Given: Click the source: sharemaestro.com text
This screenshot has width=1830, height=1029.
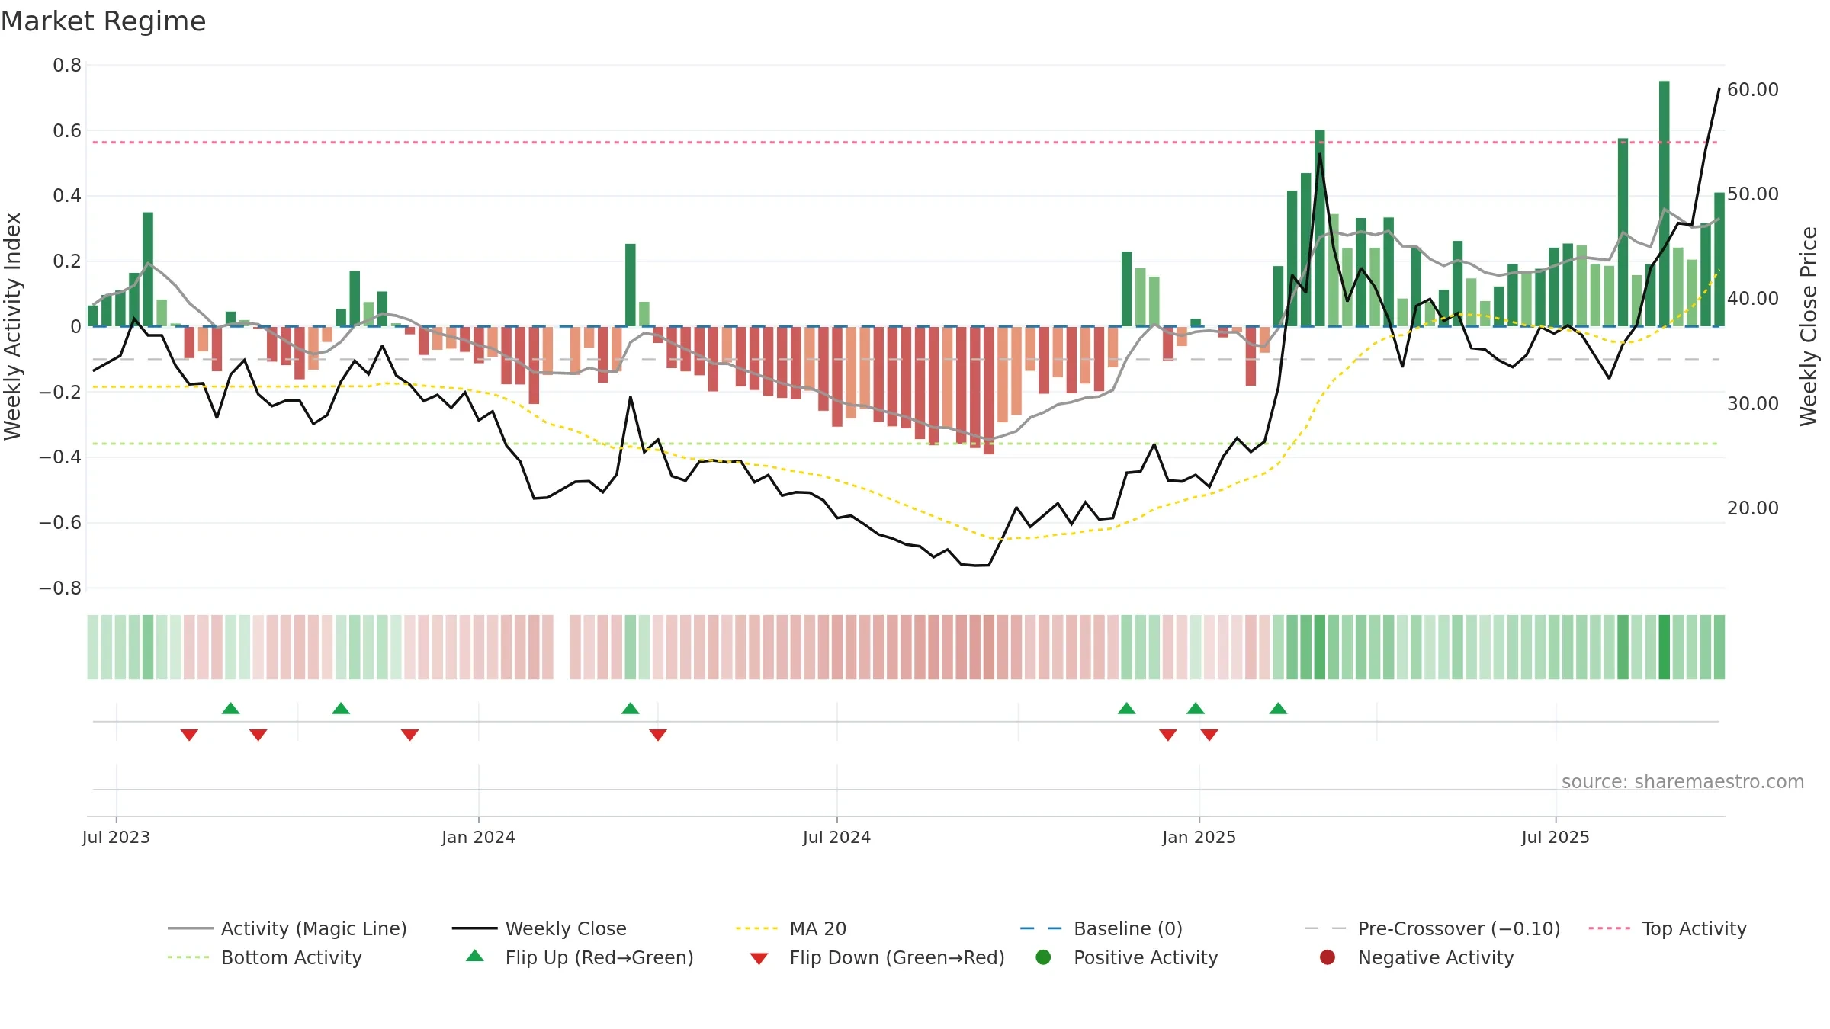Looking at the screenshot, I should (x=1683, y=782).
